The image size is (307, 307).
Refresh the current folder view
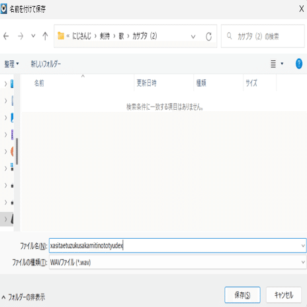pyautogui.click(x=208, y=36)
